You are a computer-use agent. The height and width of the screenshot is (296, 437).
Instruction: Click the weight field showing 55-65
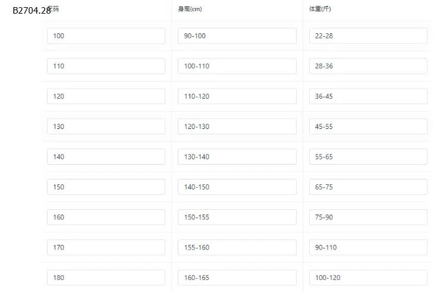367,157
